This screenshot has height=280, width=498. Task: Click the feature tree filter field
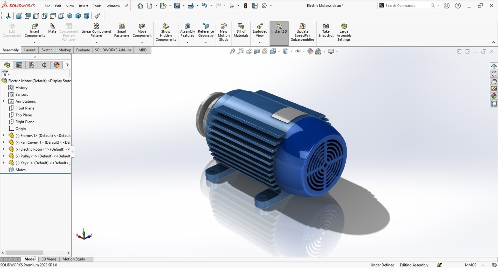36,73
